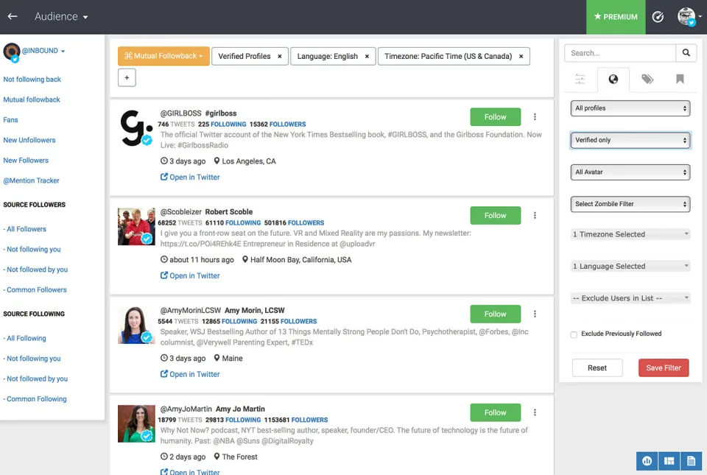Expand the Audience dropdown in header
Viewport: 707px width, 475px height.
pos(61,17)
